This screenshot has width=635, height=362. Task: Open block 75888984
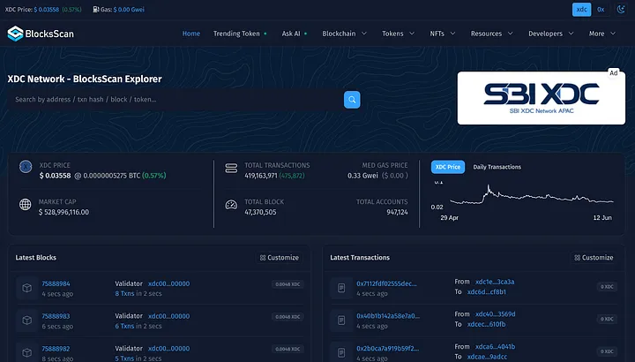[56, 283]
